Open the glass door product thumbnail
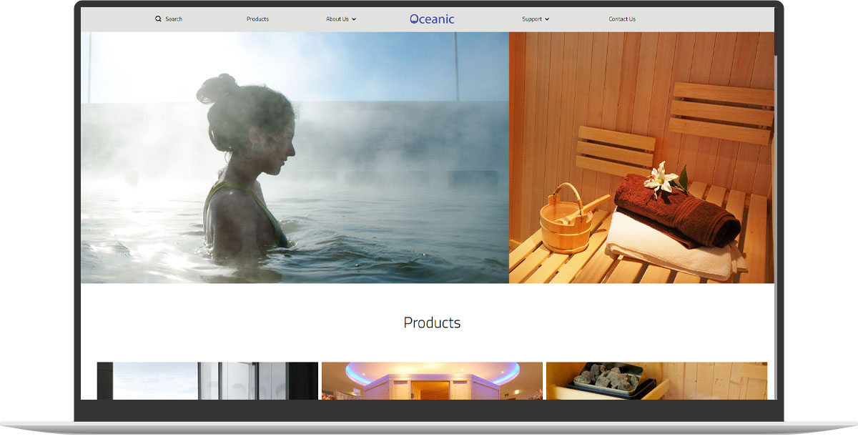This screenshot has height=439, width=858. click(x=207, y=380)
